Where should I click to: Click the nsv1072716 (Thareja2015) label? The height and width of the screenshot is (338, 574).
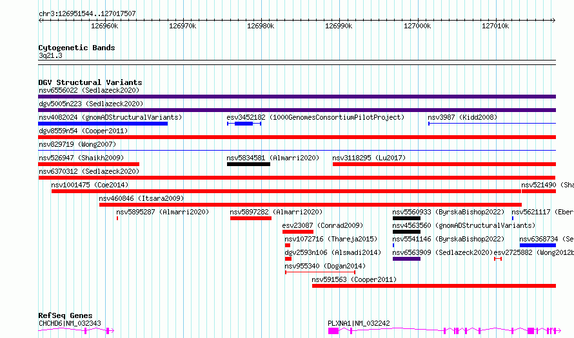point(331,239)
